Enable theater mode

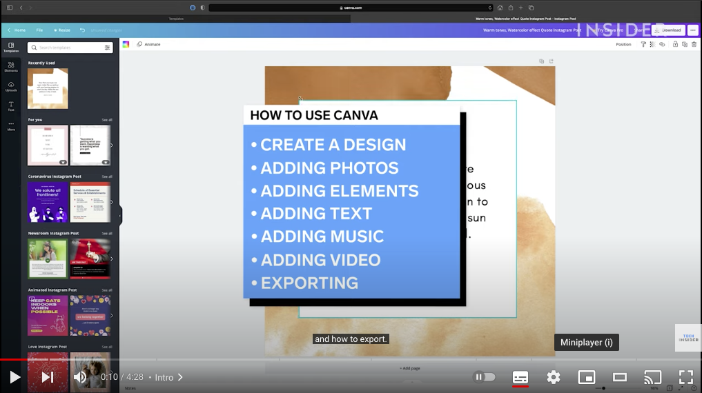(620, 377)
